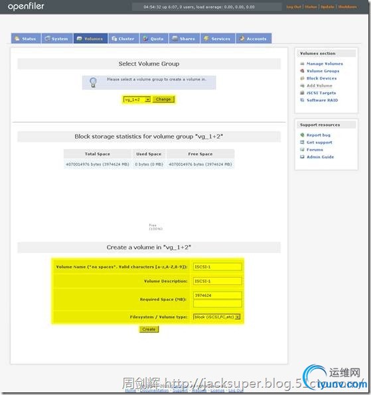Click the Free (100%) chart label
Image resolution: width=371 pixels, height=395 pixels.
(155, 227)
